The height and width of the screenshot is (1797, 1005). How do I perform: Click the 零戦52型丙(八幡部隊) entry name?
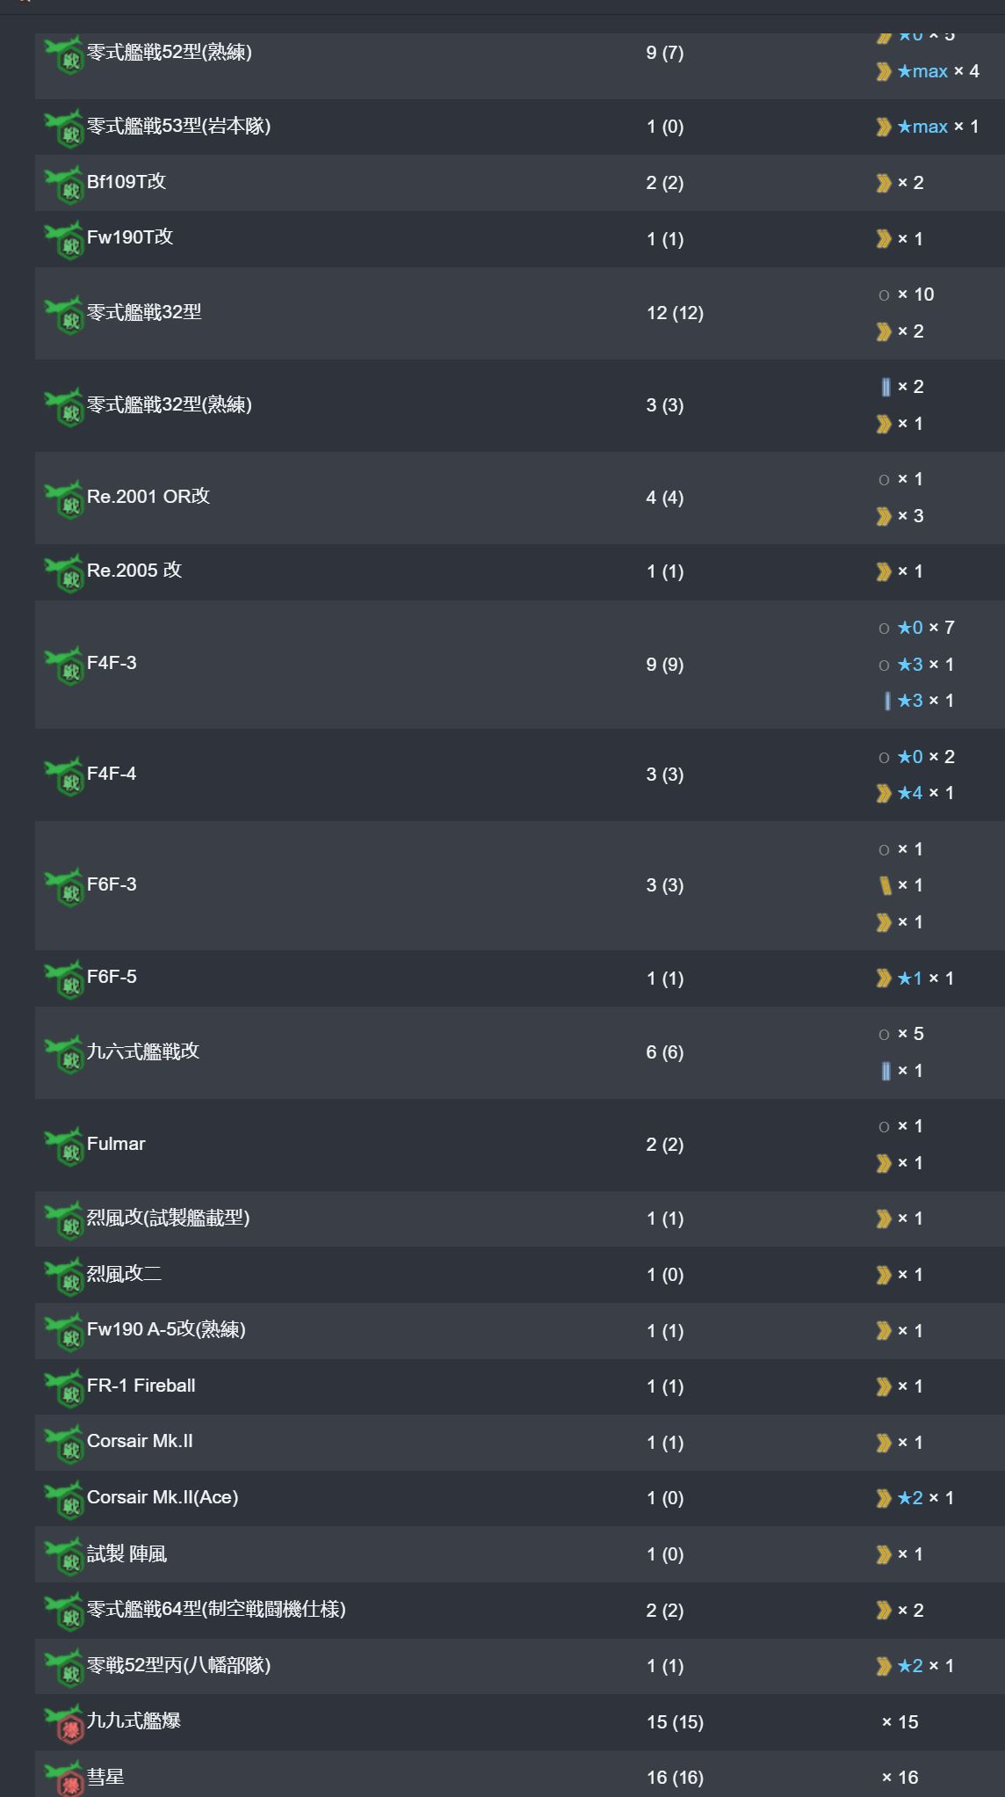178,1665
